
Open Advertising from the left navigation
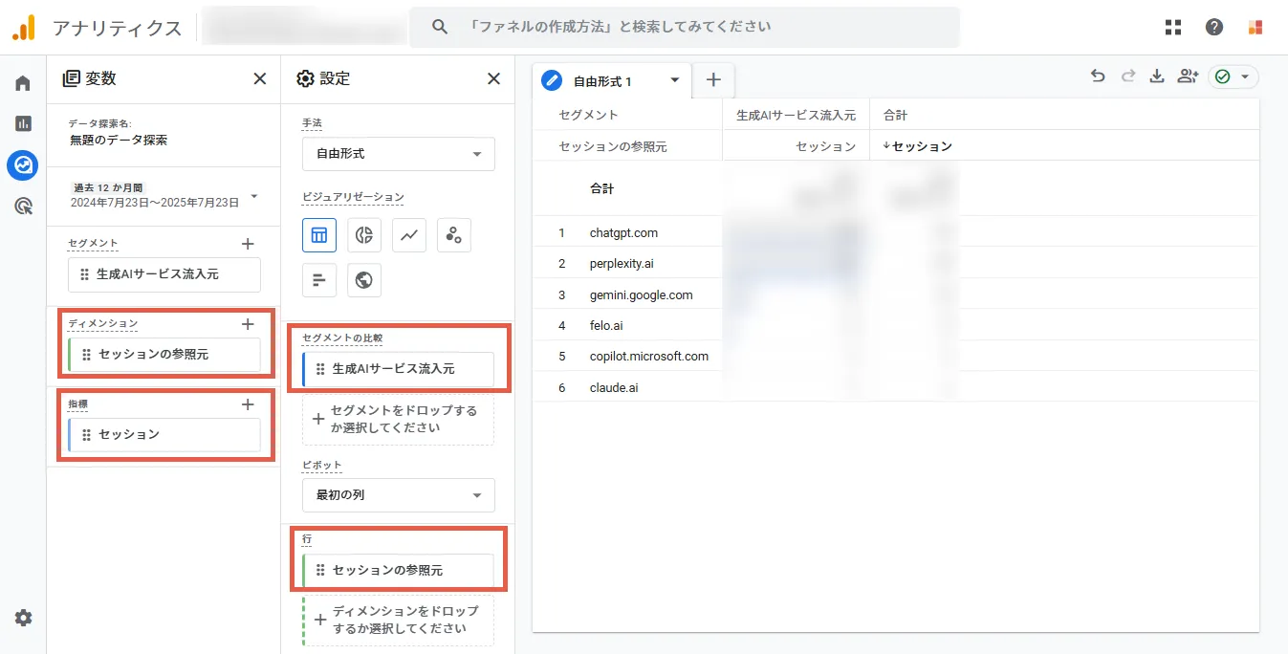[x=23, y=206]
